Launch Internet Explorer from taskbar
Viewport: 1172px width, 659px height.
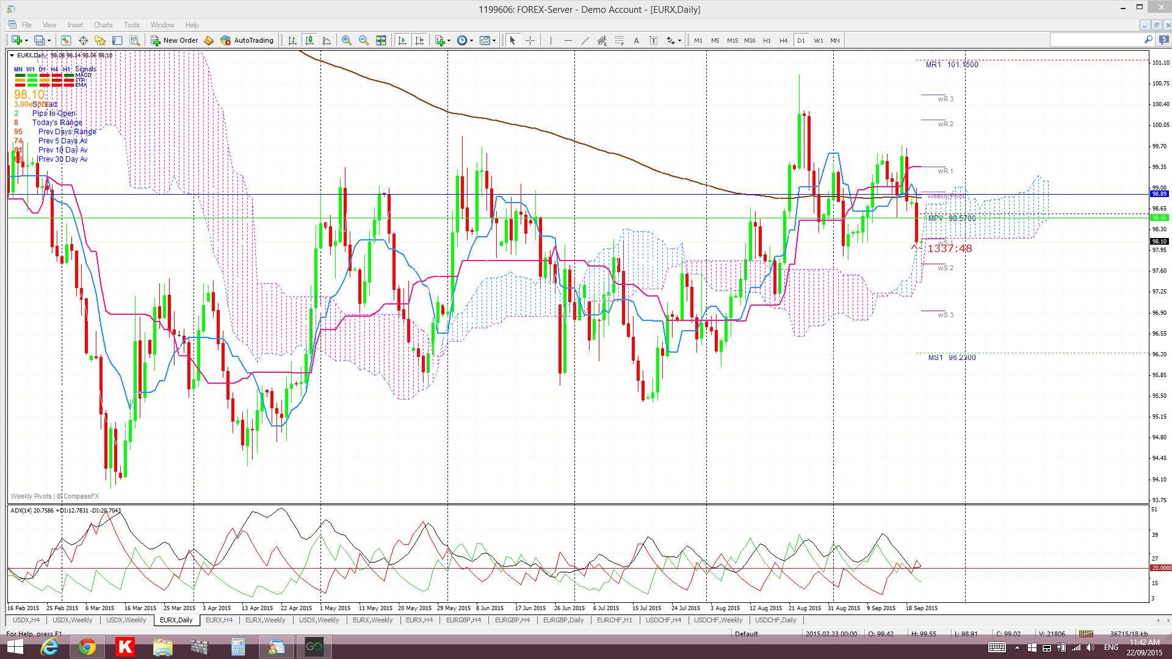tap(49, 647)
